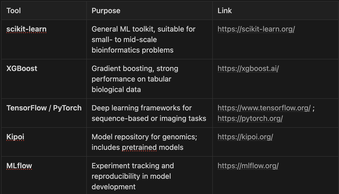Open the xgboost.ai link
The height and width of the screenshot is (194, 339).
tap(248, 68)
